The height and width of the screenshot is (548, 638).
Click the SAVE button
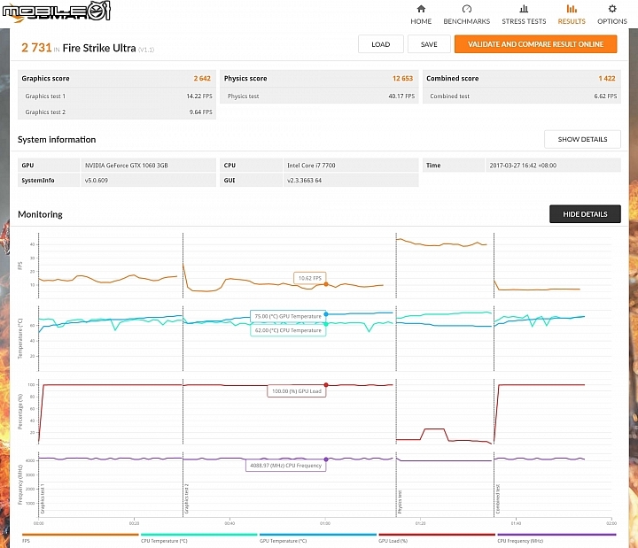pos(429,44)
